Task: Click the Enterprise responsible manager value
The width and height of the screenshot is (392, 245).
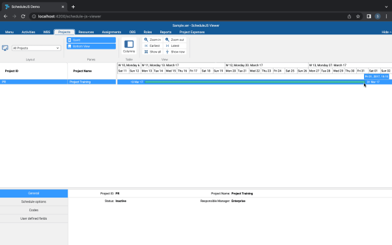Action: coord(238,201)
